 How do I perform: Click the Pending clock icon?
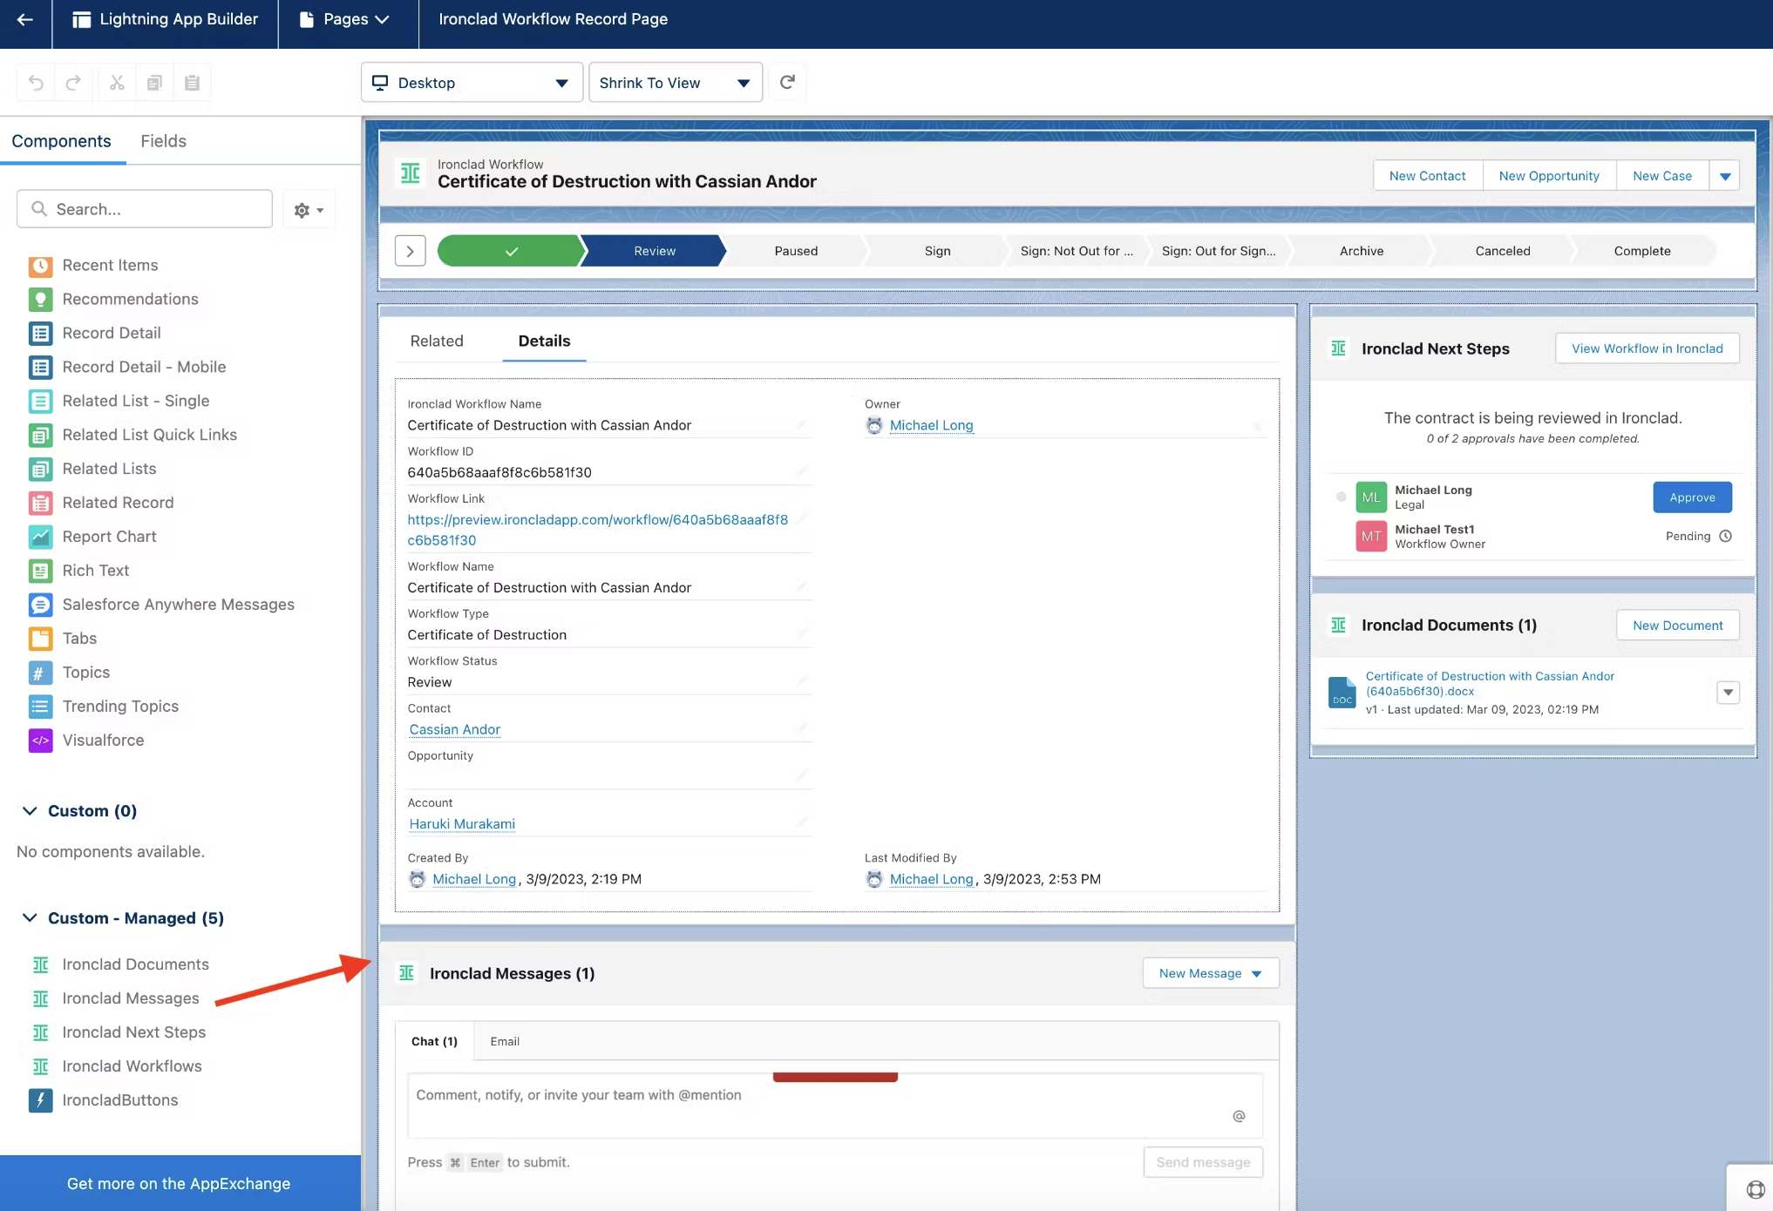(1725, 537)
